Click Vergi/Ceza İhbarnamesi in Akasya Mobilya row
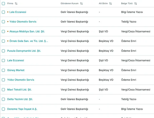154x118 pixels. (136, 32)
